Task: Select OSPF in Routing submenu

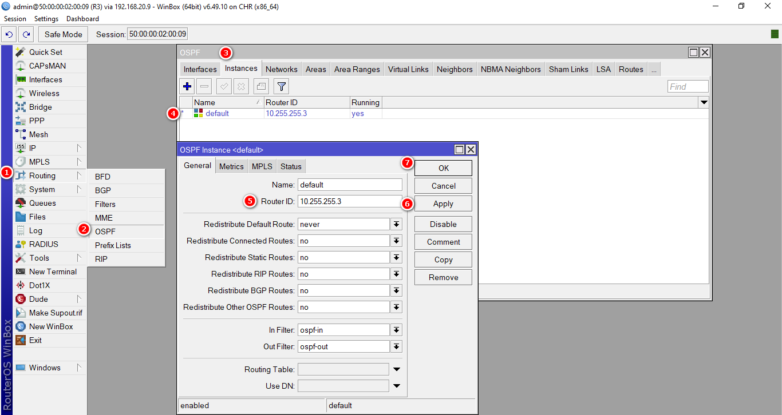Action: coord(105,232)
